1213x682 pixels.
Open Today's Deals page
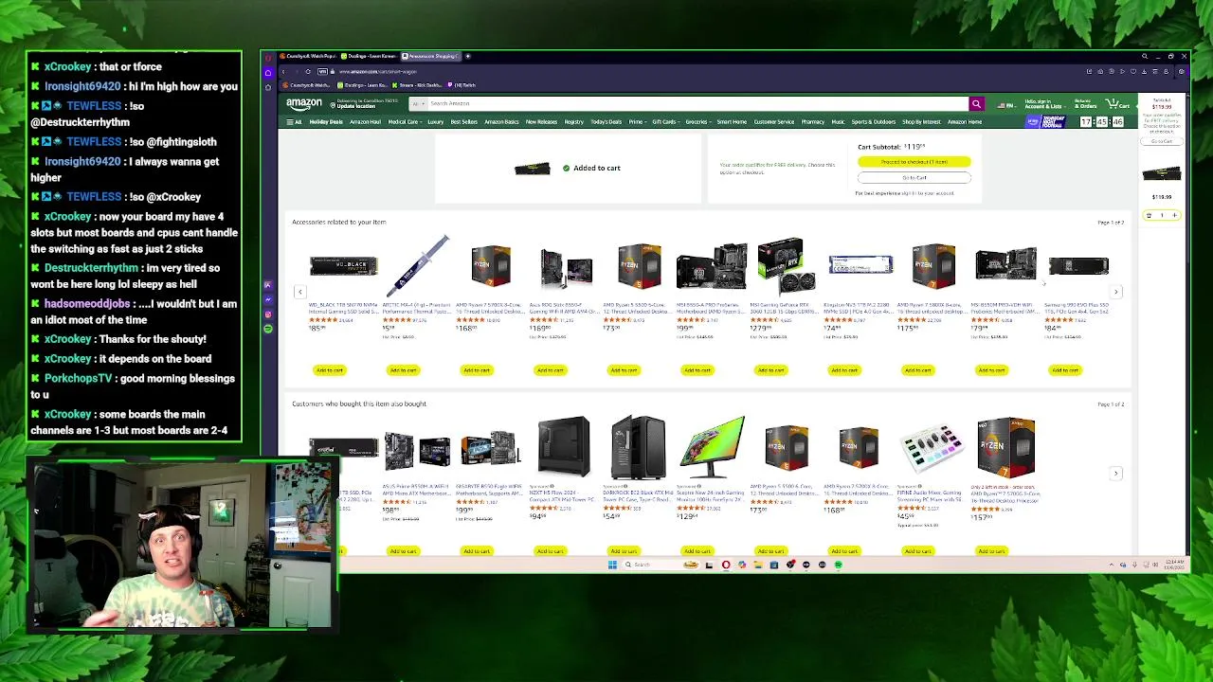coord(606,122)
